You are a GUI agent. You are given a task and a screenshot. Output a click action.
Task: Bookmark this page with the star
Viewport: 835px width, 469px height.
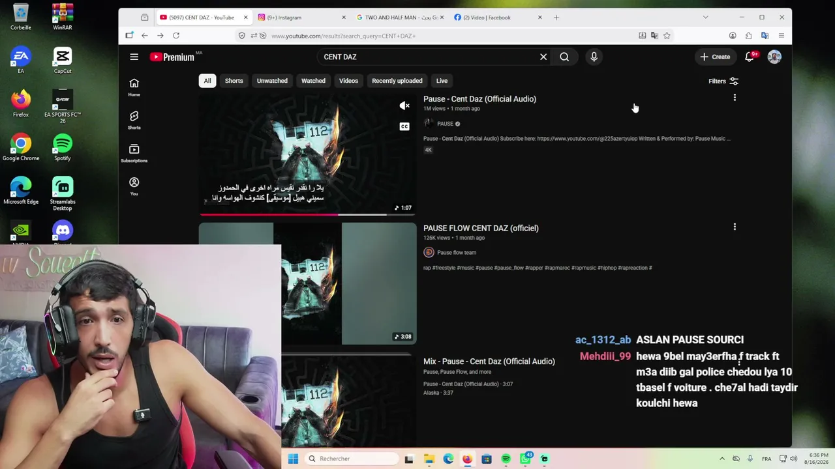pos(667,36)
